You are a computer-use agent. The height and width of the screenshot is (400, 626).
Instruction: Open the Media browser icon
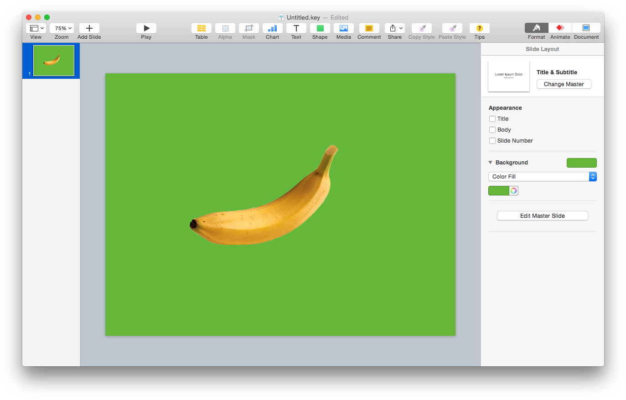tap(344, 28)
